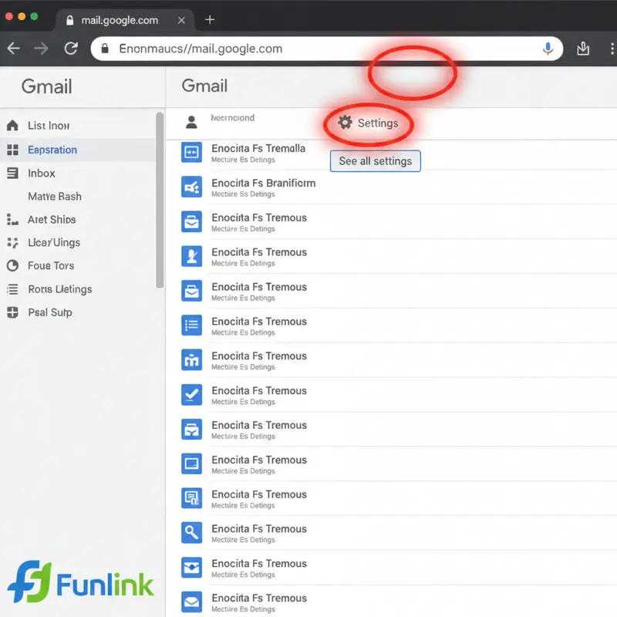Click the microphone icon in the address bar
617x617 pixels.
tap(548, 49)
